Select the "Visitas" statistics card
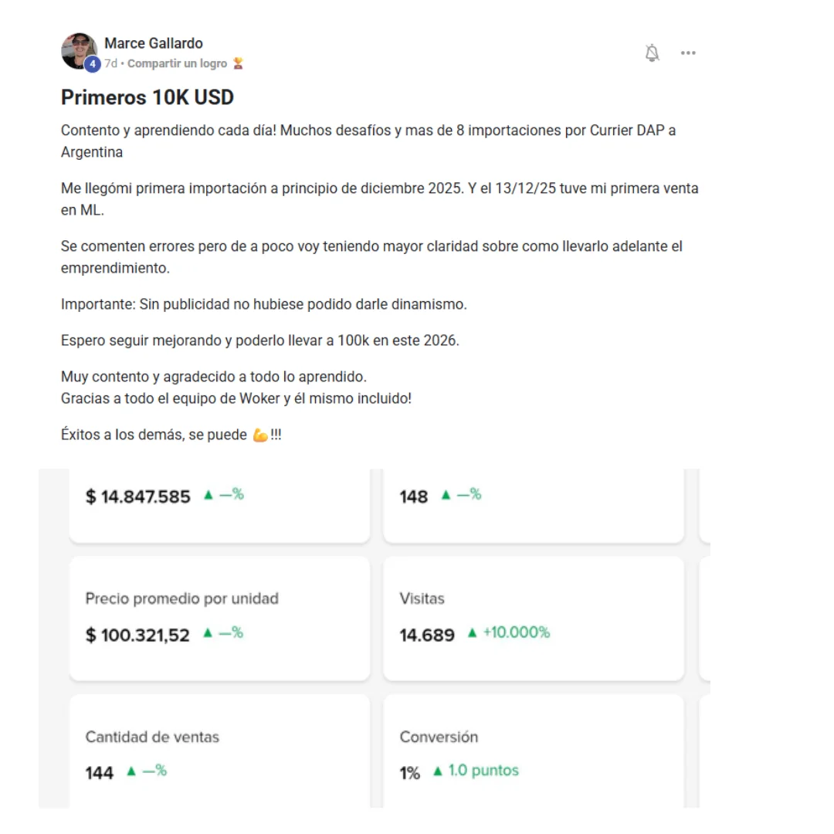Screen dimensions: 834x834 (533, 618)
